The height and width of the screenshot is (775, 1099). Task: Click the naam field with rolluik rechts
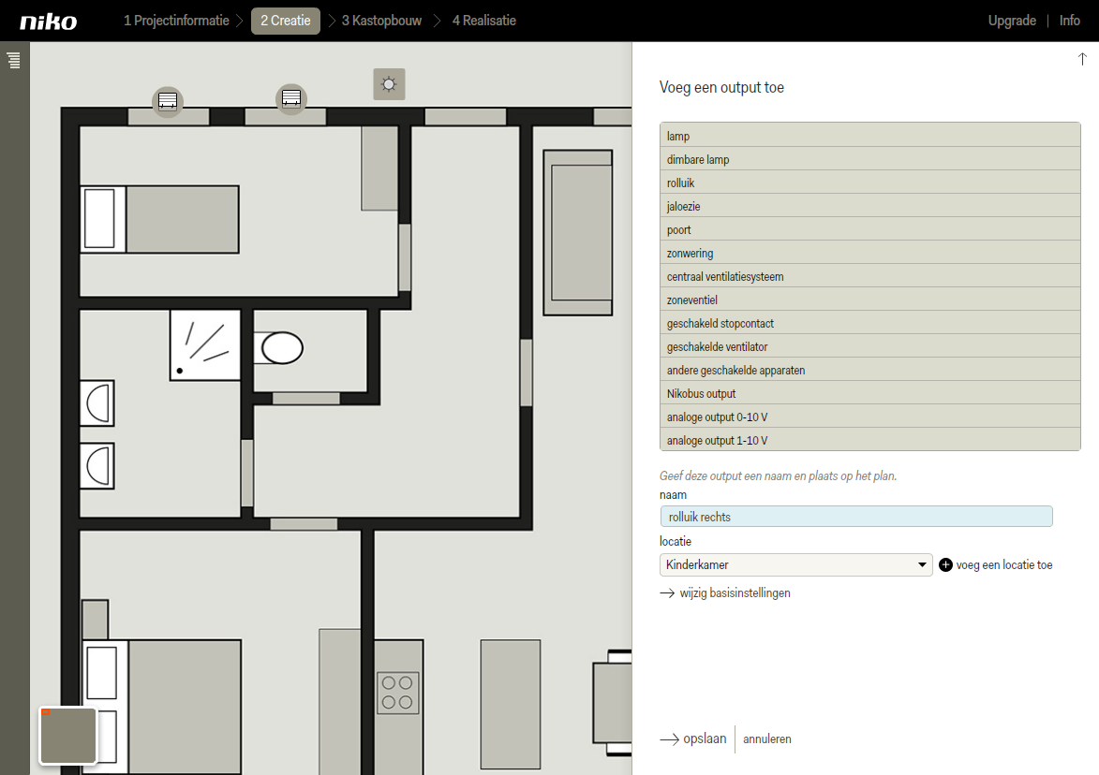(855, 517)
